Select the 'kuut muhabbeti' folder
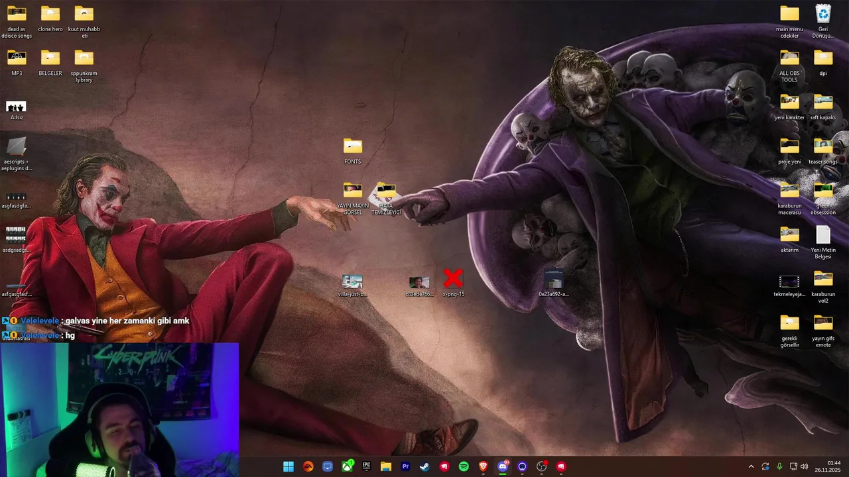 [84, 21]
